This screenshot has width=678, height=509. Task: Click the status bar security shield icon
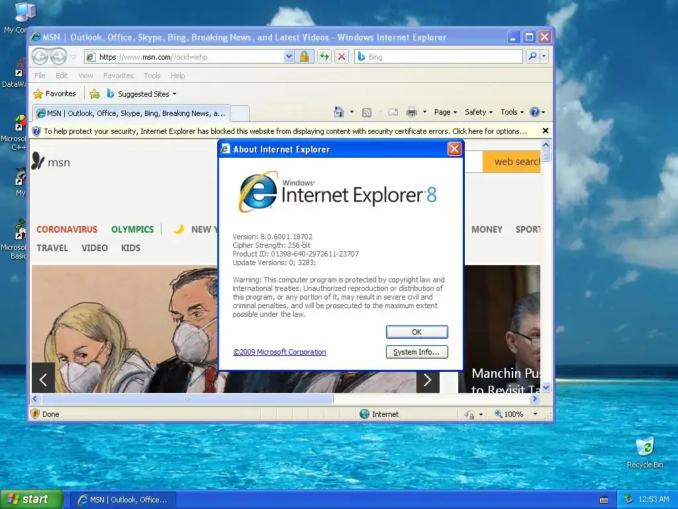pyautogui.click(x=36, y=414)
